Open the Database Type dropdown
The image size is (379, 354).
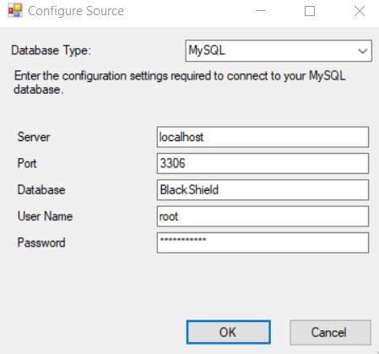point(279,51)
